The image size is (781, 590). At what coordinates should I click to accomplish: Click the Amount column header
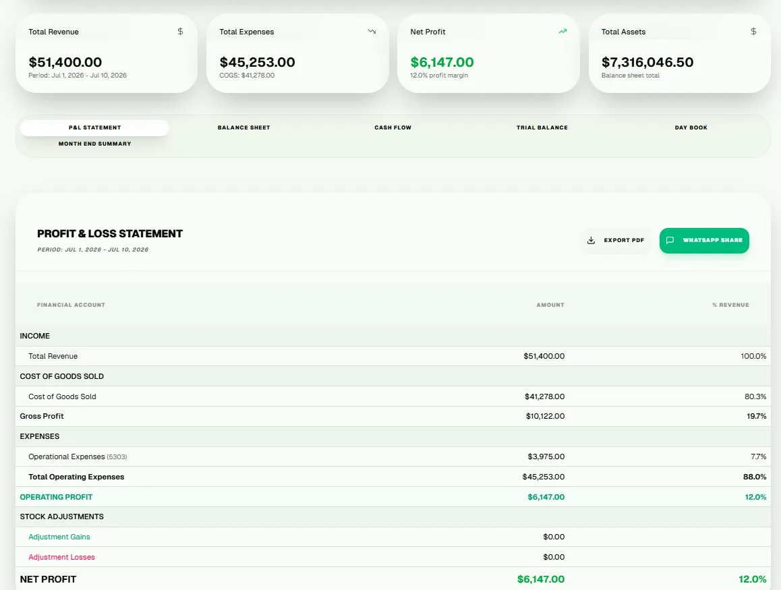(550, 305)
